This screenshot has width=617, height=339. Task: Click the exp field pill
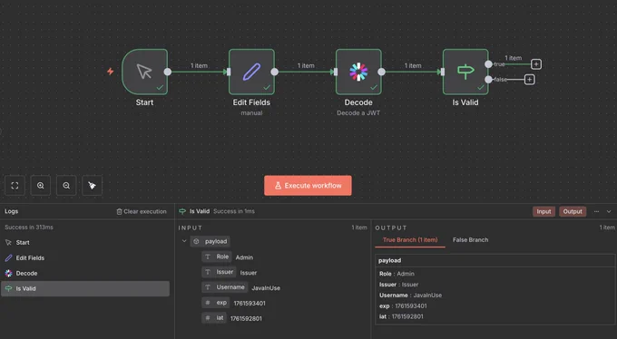[x=216, y=303]
